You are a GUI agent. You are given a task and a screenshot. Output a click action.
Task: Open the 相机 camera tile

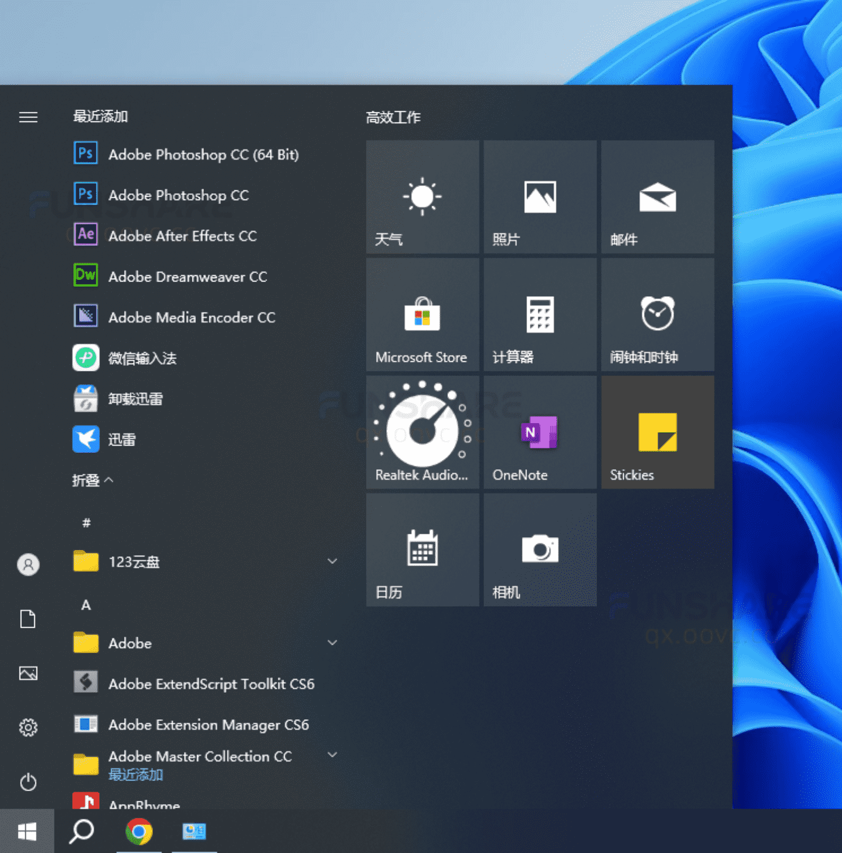pos(540,550)
